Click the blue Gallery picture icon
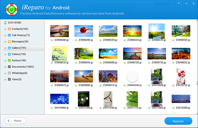Viewport: 198px width, 128px height. pos(9,48)
